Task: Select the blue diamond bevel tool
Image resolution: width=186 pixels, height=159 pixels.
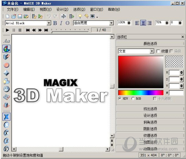Action: tap(7, 73)
